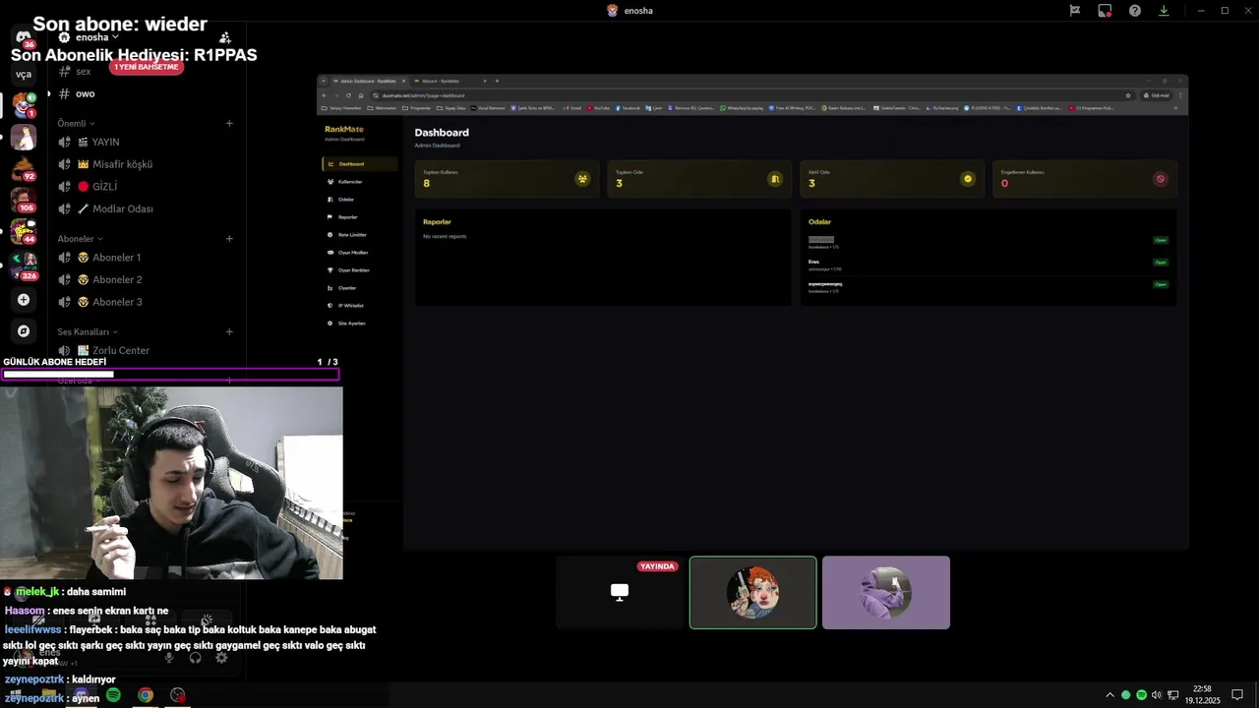Click Oyun Rankları in streamed RankMate sidebar
Image resolution: width=1259 pixels, height=708 pixels.
pos(359,270)
